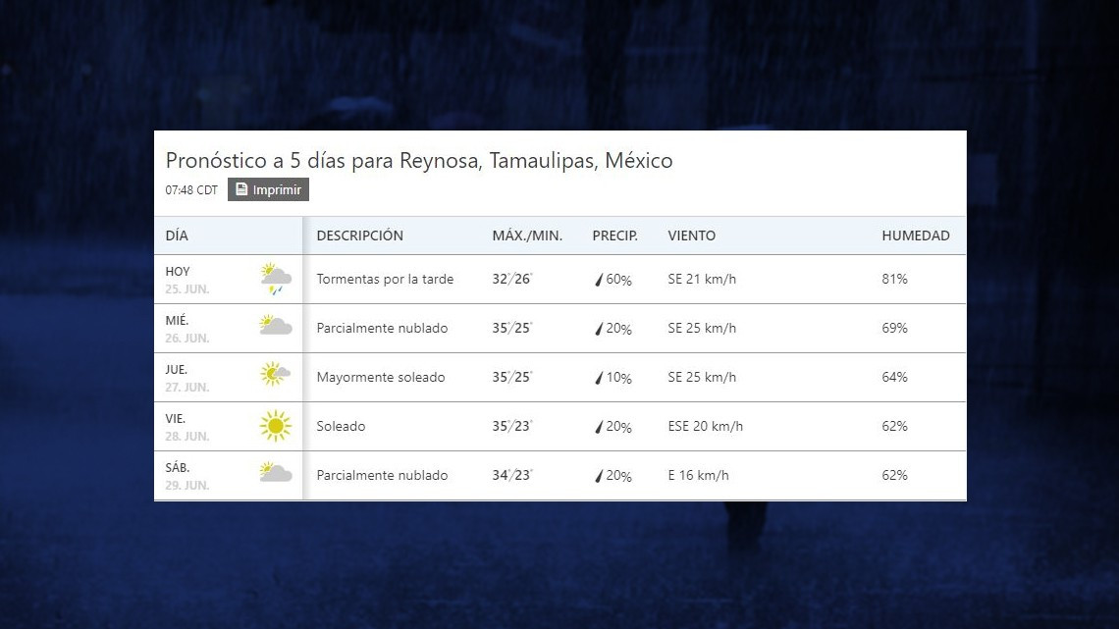Select the DÍA column header
The width and height of the screenshot is (1119, 629).
(180, 236)
